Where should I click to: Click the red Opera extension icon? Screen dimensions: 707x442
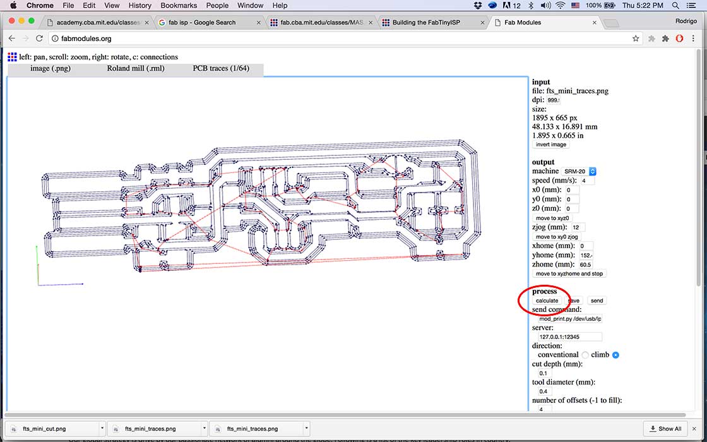point(679,39)
